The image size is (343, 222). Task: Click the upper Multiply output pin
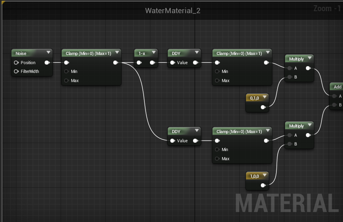pyautogui.click(x=308, y=68)
